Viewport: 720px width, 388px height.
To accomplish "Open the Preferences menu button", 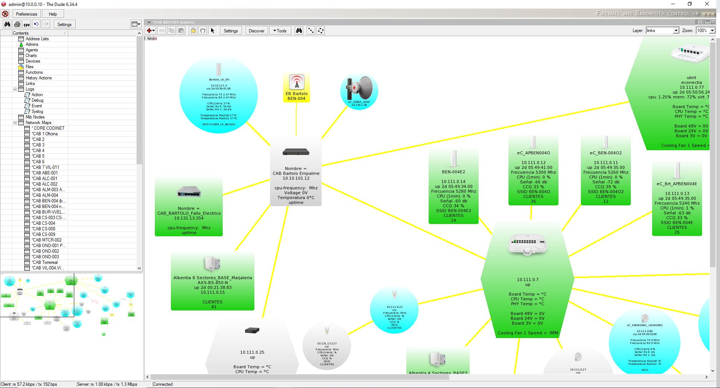I will (x=26, y=14).
